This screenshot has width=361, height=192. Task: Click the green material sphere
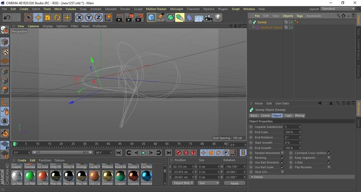point(30,176)
